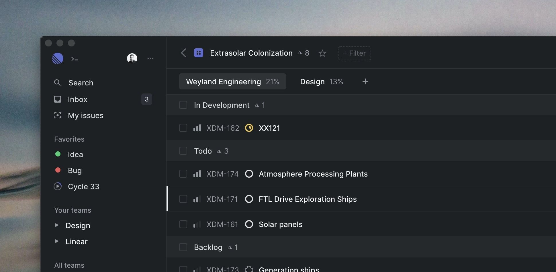Go back with the left chevron
This screenshot has height=272, width=556.
click(184, 53)
